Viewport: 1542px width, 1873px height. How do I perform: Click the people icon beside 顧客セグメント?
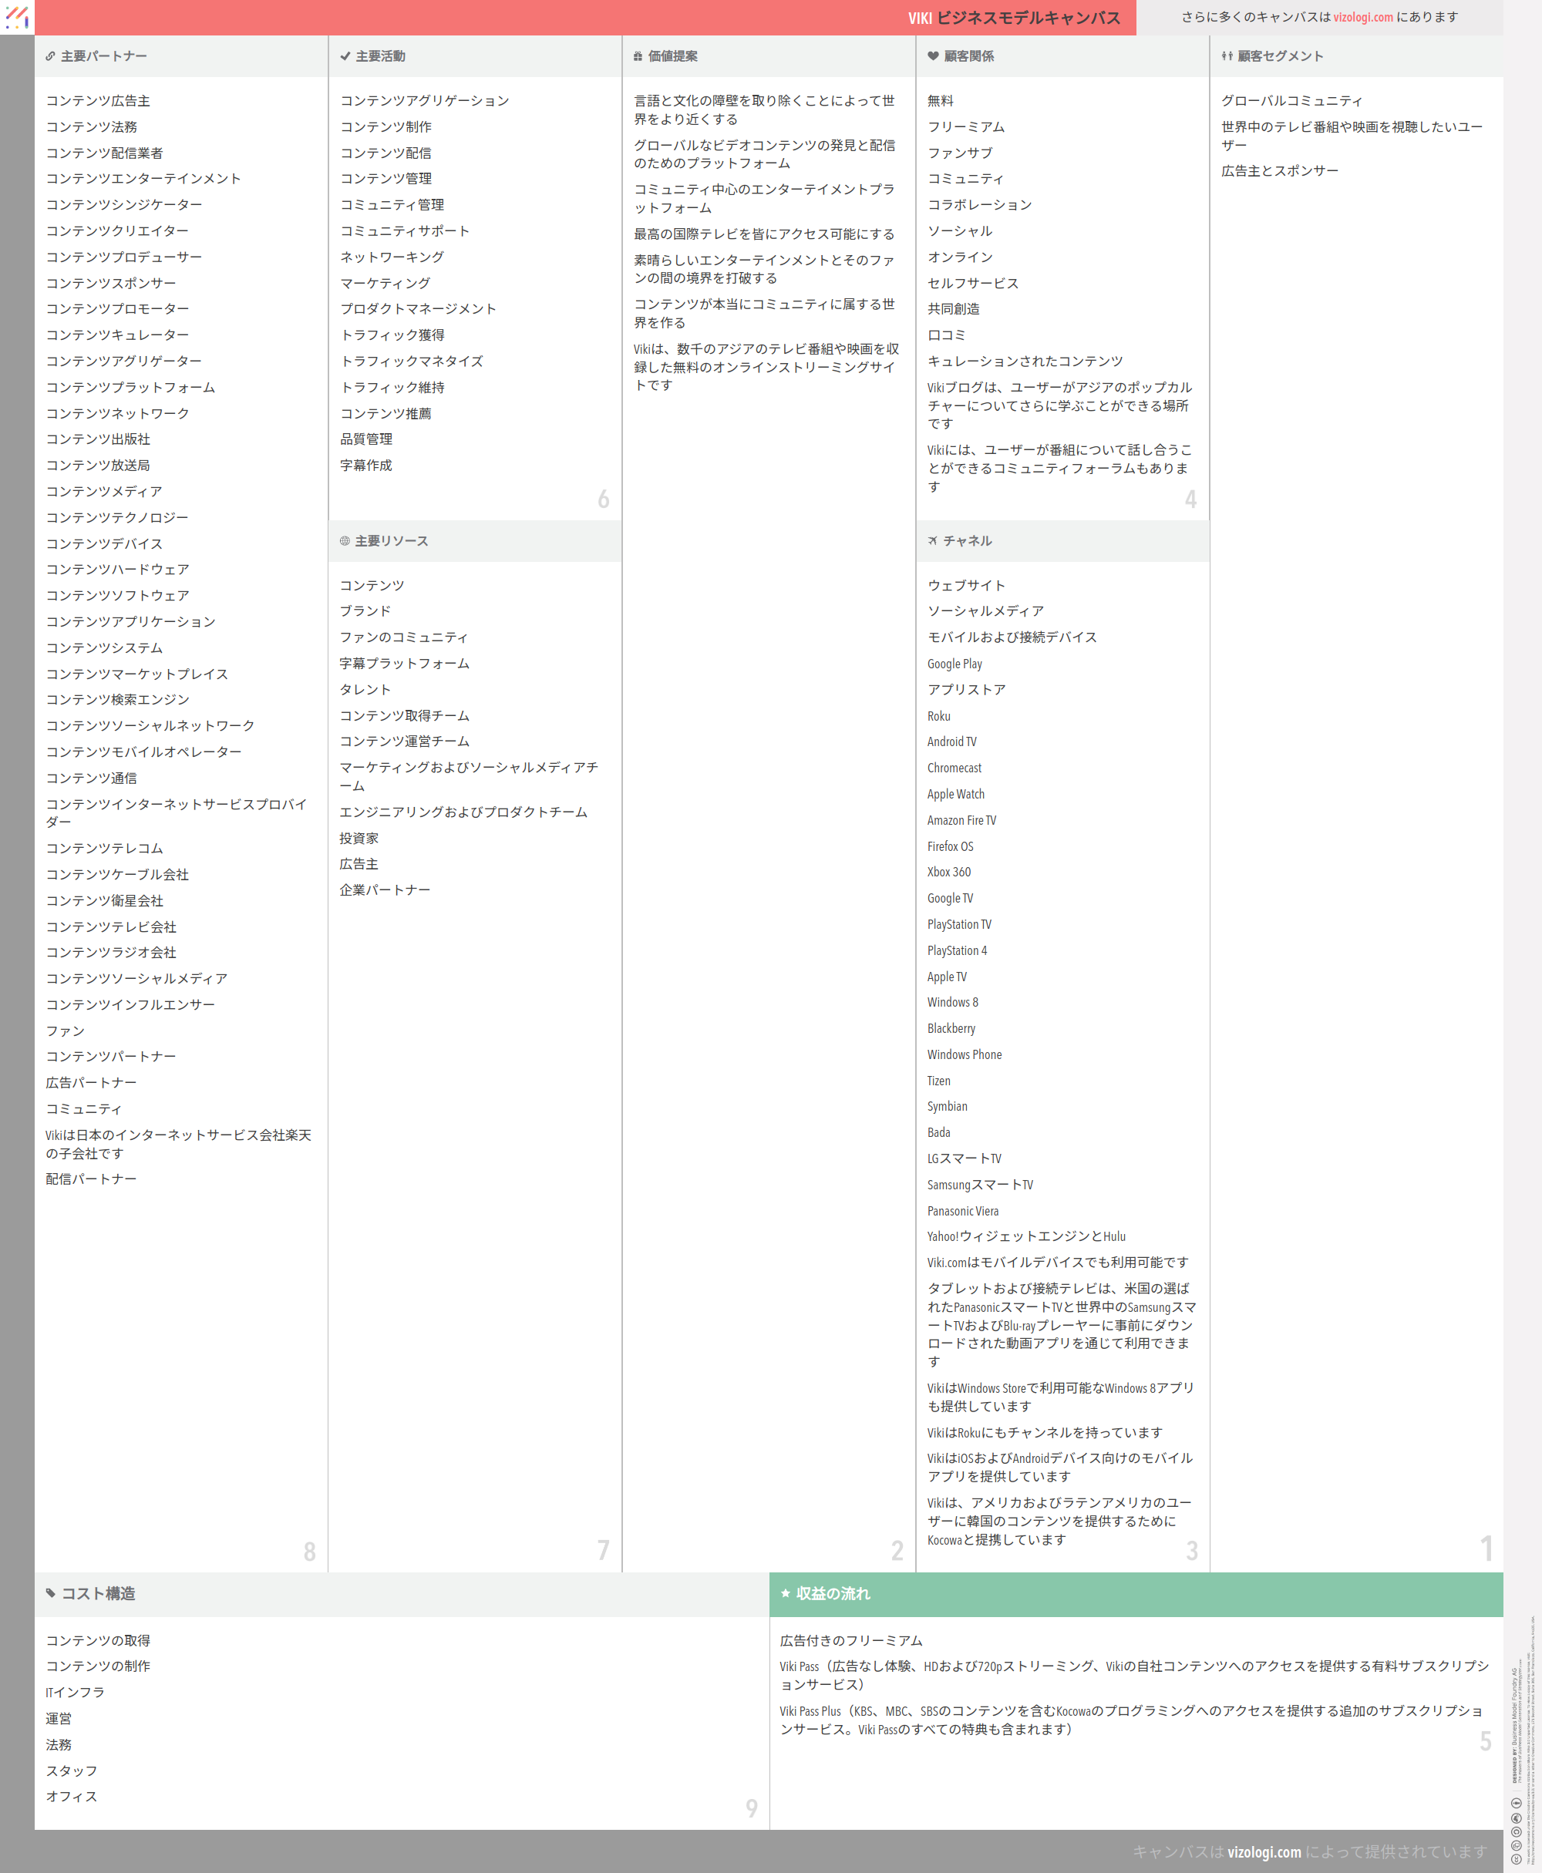click(1227, 56)
